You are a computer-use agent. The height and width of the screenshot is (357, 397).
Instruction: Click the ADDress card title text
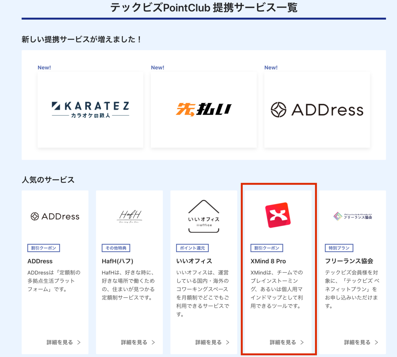[40, 261]
